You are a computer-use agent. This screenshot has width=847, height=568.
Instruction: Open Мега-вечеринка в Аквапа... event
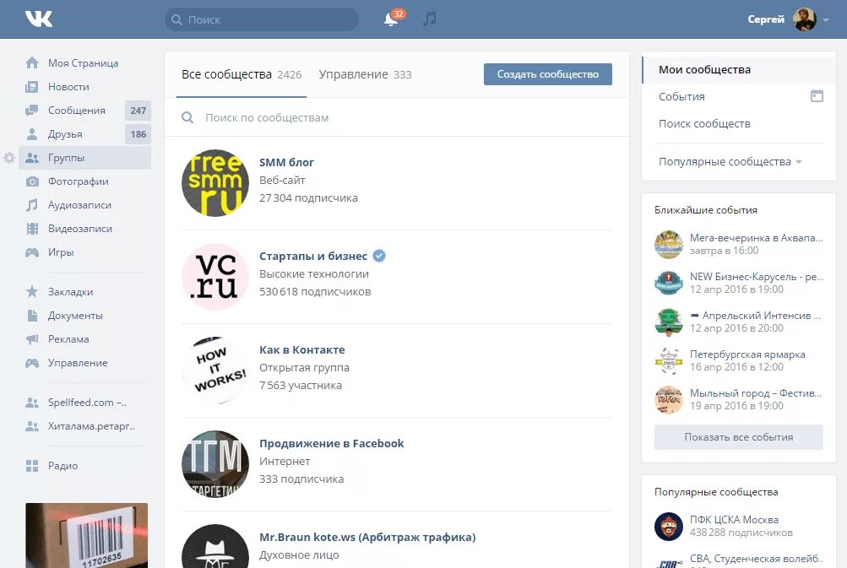pyautogui.click(x=756, y=237)
